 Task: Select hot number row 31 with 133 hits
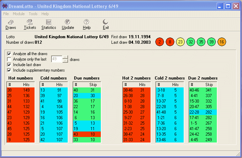(21, 101)
